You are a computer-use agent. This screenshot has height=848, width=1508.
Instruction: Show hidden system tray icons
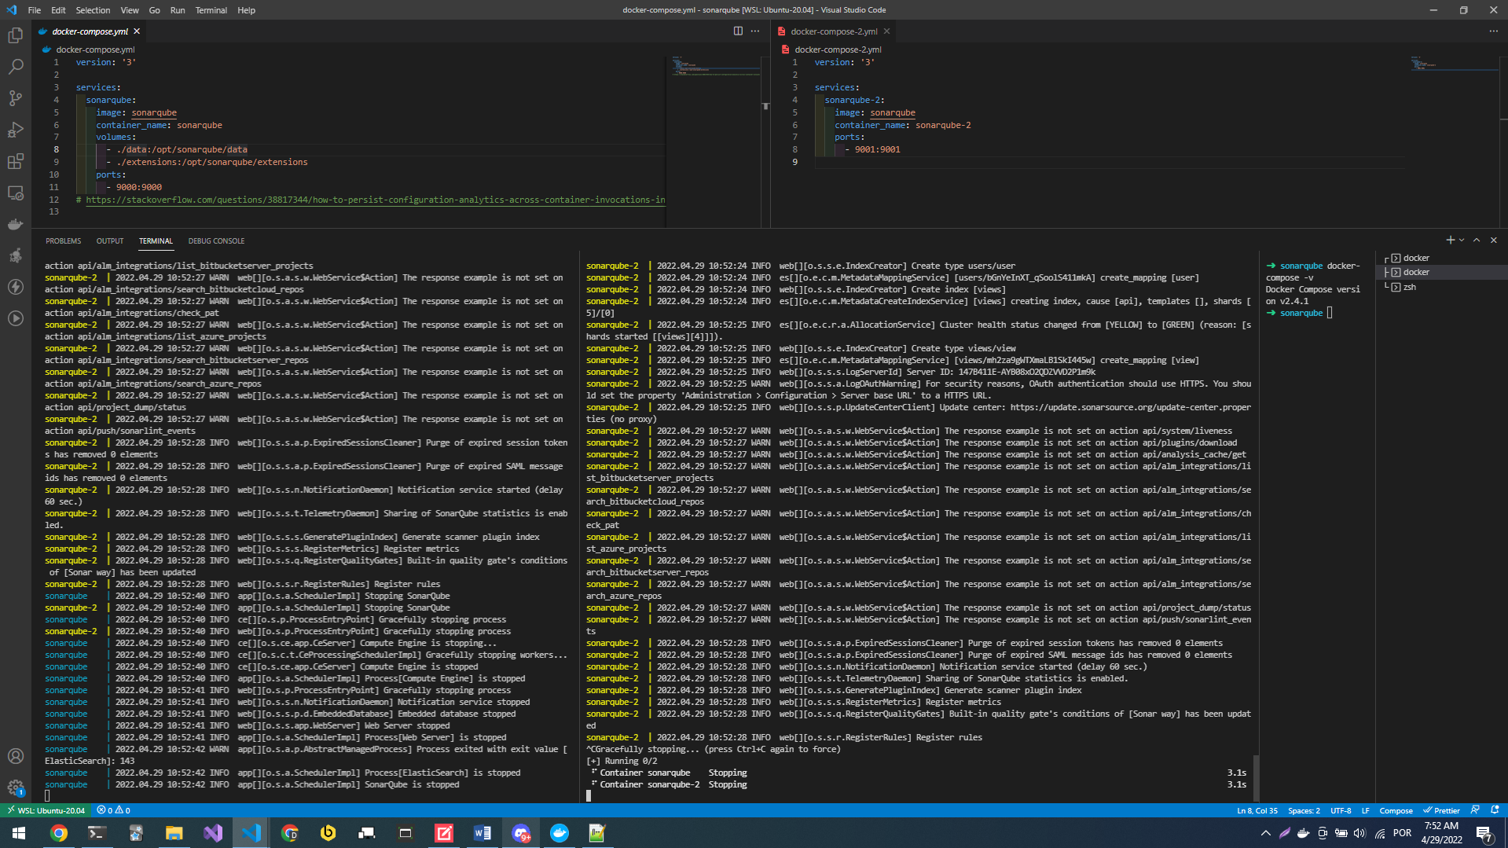click(x=1265, y=833)
